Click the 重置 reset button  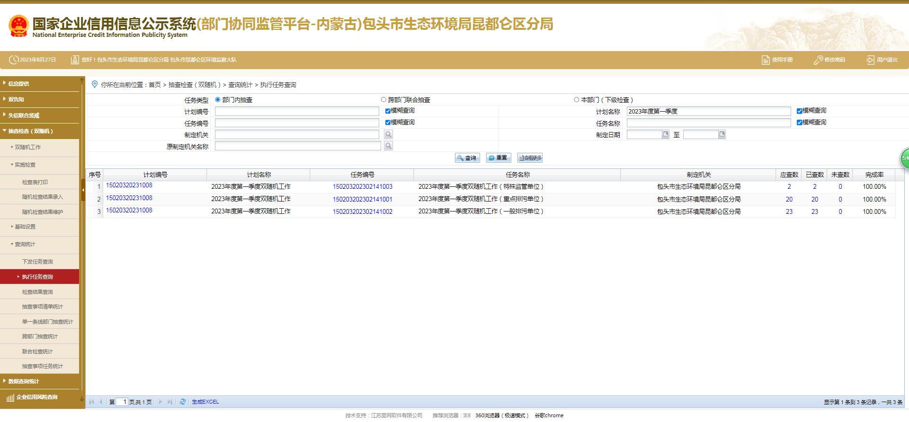[x=499, y=158]
